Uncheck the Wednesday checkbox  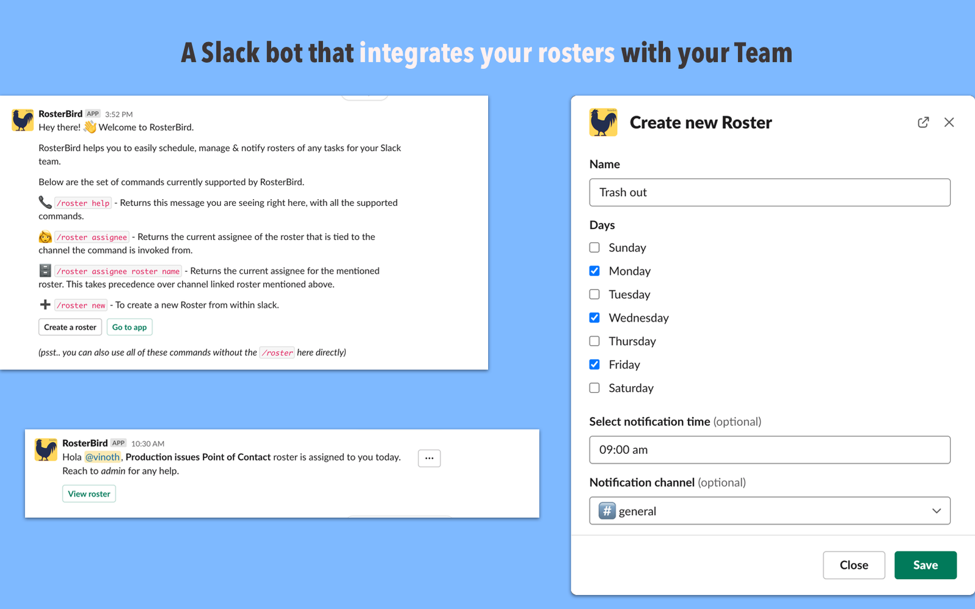pos(594,318)
